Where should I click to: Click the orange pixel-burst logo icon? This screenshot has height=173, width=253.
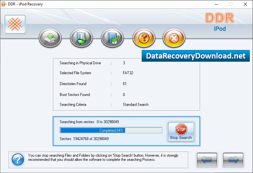pyautogui.click(x=15, y=24)
